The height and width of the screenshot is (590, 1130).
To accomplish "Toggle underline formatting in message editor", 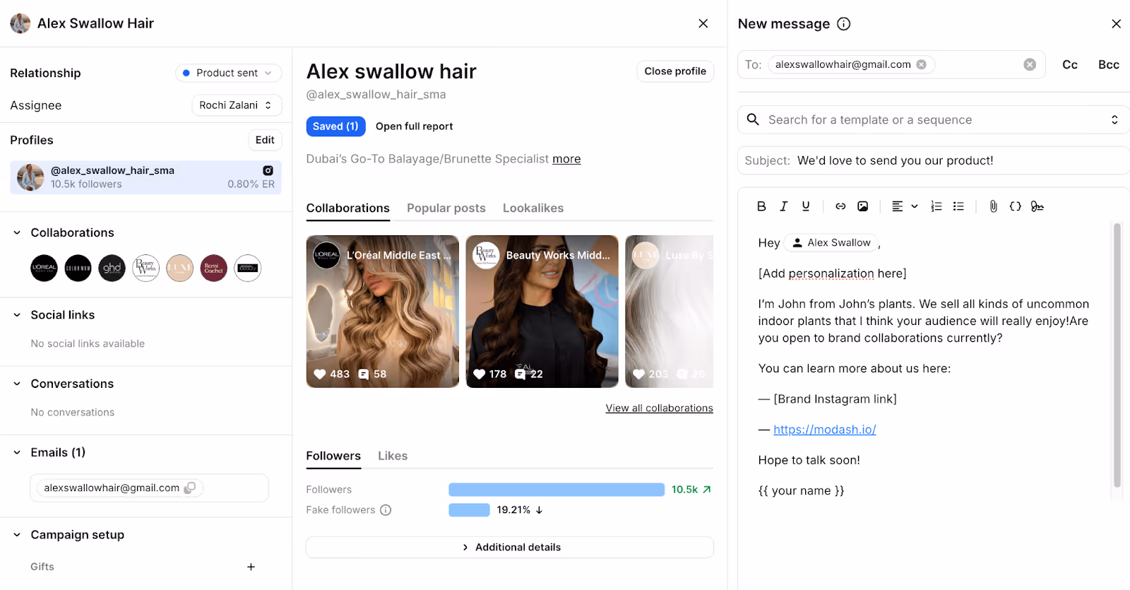I will (806, 206).
